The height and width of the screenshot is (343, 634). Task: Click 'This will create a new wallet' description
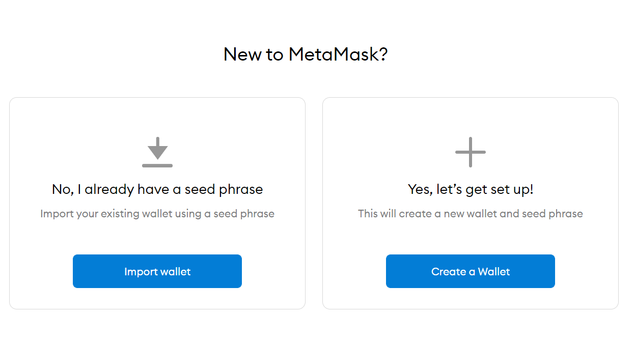[x=471, y=214]
